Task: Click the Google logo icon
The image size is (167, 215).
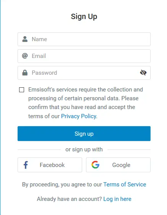Action: (x=96, y=165)
